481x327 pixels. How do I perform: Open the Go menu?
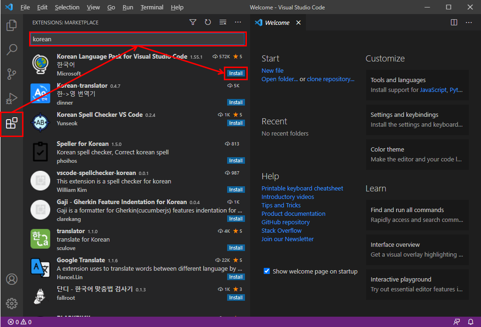[111, 8]
